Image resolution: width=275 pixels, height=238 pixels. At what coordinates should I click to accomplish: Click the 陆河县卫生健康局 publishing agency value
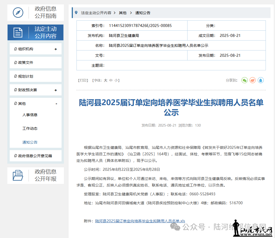pos(124,36)
